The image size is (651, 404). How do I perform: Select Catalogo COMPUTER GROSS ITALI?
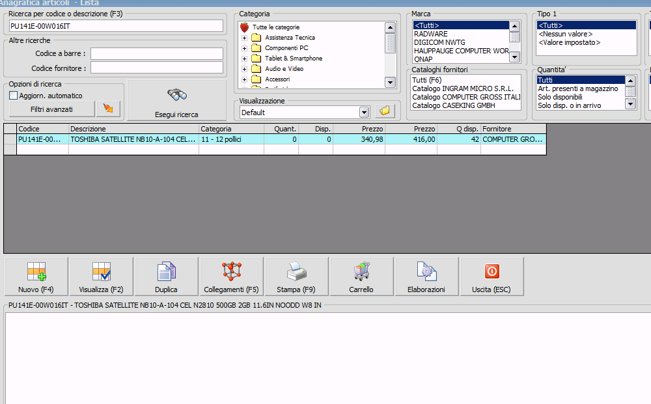click(466, 97)
